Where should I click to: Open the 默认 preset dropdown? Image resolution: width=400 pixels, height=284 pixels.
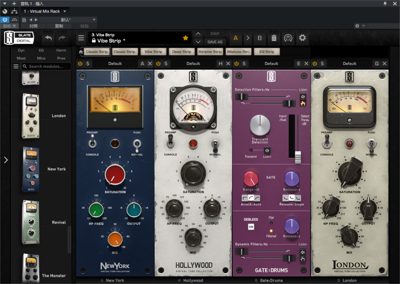tap(66, 19)
